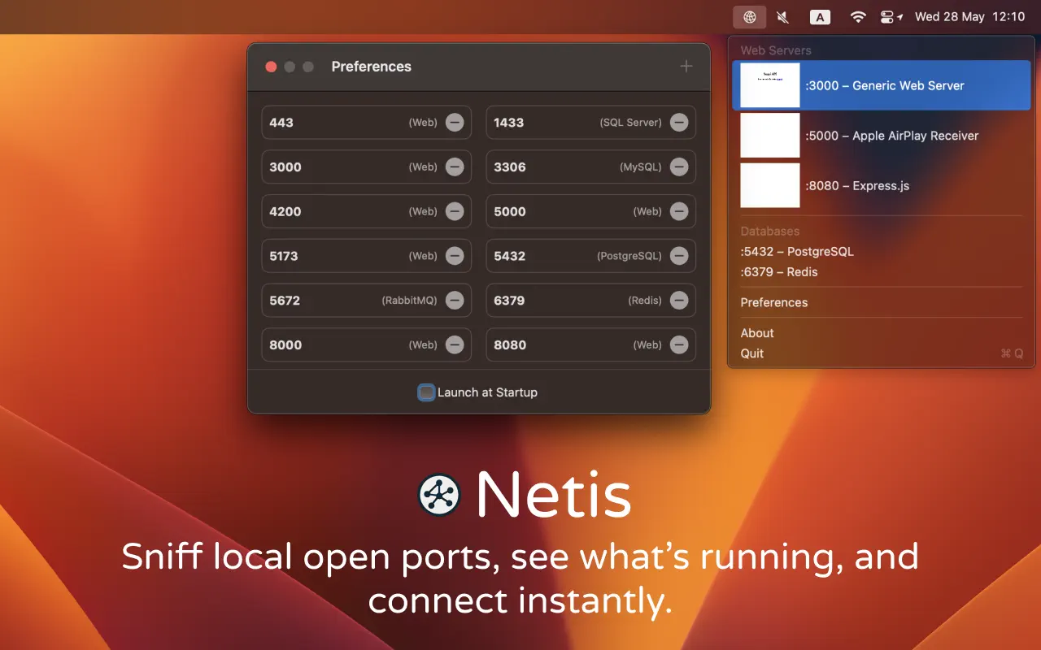Select the :3000 Generic Web Server entry

tap(882, 84)
